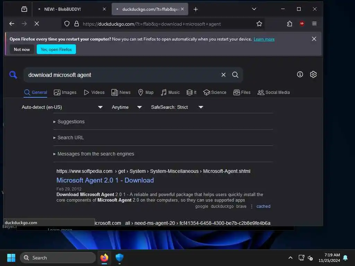This screenshot has height=266, width=355.
Task: Switch to It search category
Action: click(x=191, y=92)
